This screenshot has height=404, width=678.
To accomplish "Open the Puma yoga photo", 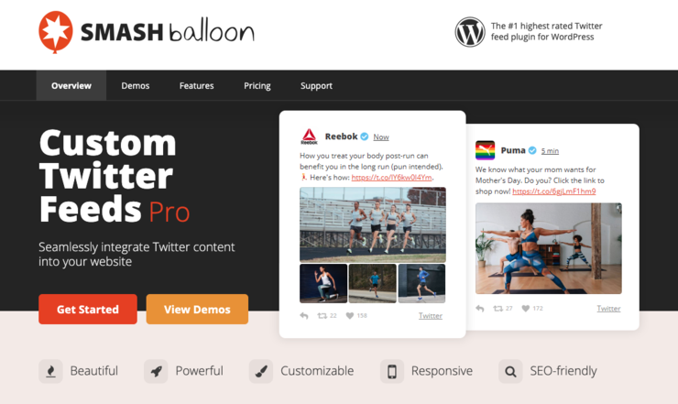I will pos(549,248).
